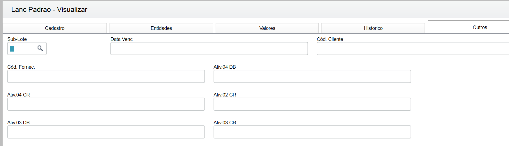The height and width of the screenshot is (146, 509).
Task: Place cursor in Ativ.04 CR field
Action: coord(106,104)
